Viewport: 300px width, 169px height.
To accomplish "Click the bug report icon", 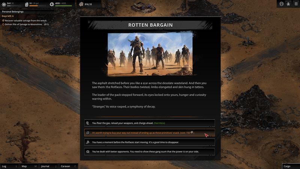I will click(x=288, y=4).
